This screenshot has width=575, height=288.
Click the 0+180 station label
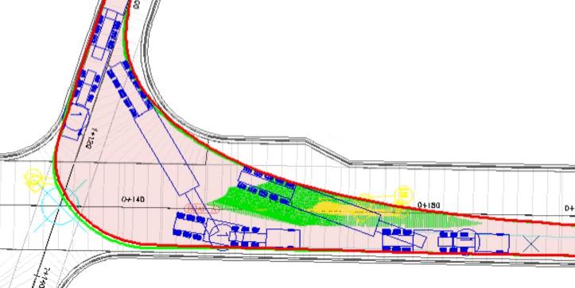tap(429, 205)
